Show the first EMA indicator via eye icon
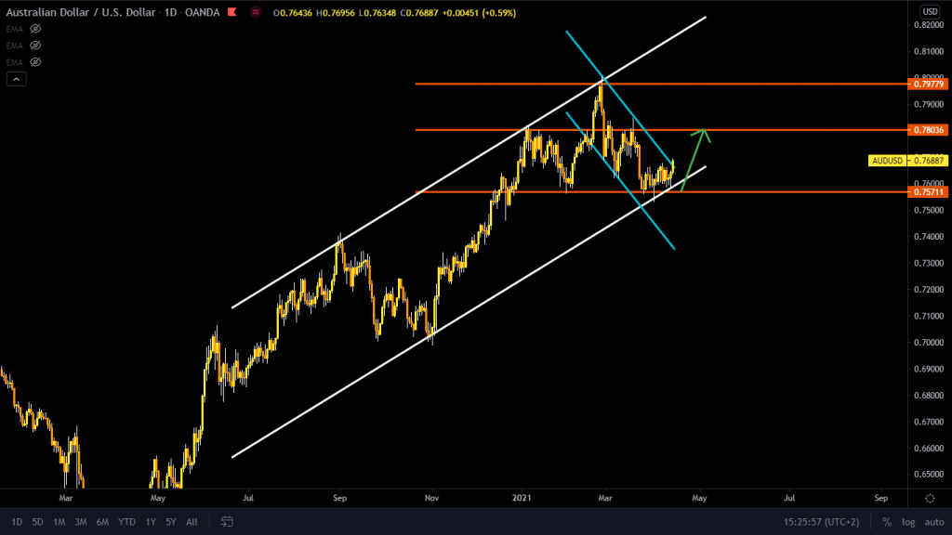This screenshot has height=535, width=952. click(x=36, y=29)
